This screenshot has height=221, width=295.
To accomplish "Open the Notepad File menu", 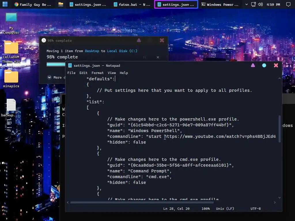I will [x=71, y=73].
